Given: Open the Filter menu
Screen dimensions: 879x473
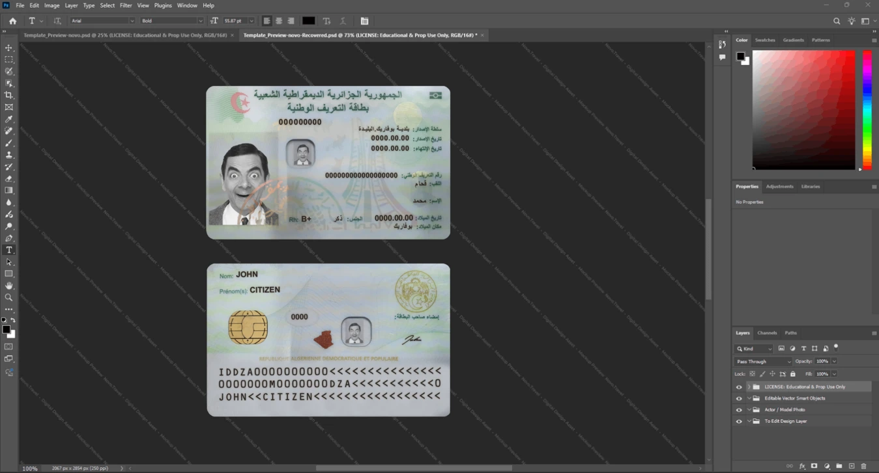Looking at the screenshot, I should coord(126,5).
